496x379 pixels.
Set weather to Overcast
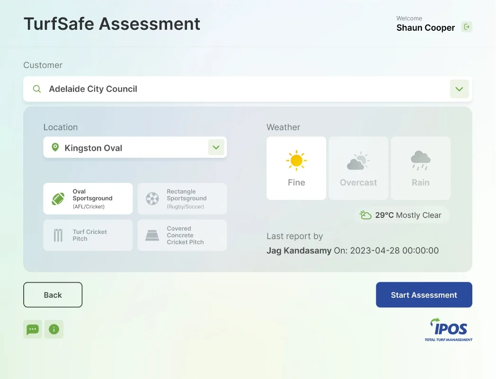click(358, 168)
